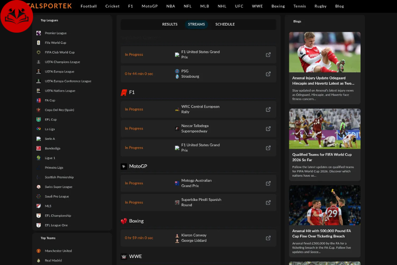This screenshot has height=265, width=397.
Task: Click the EFL Championship icon
Action: pos(38,216)
